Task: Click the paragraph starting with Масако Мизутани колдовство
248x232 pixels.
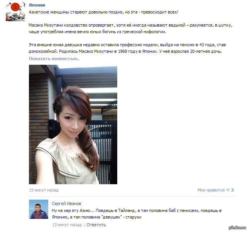Action: (x=130, y=29)
